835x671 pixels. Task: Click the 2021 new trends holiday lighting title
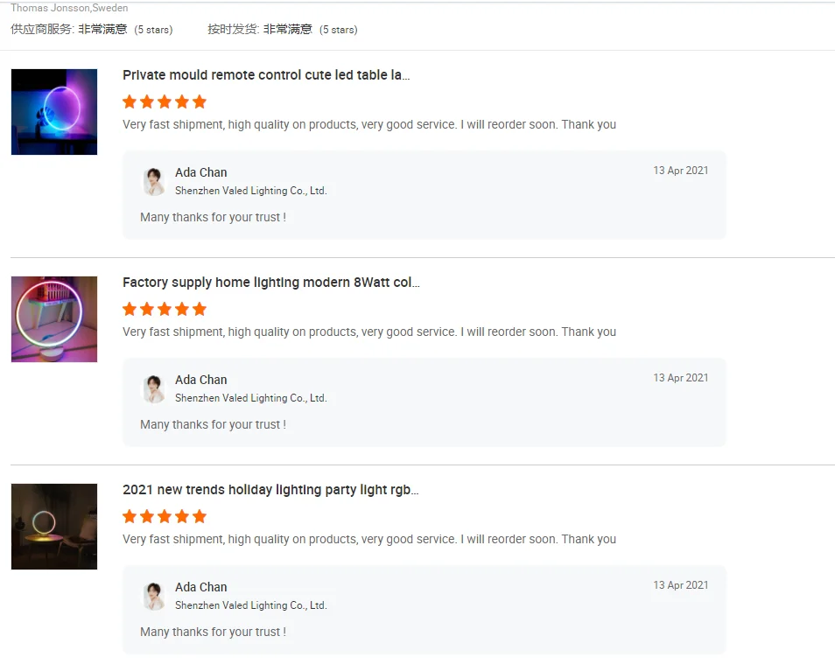coord(270,490)
